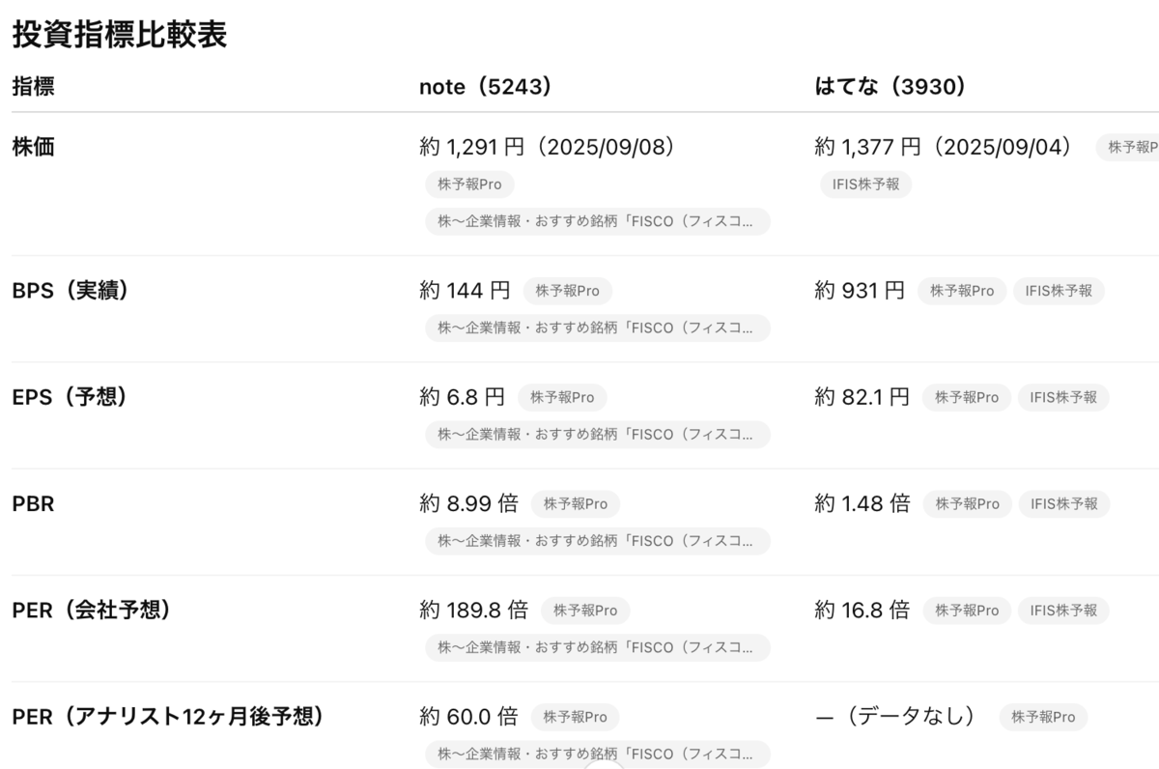This screenshot has width=1159, height=769.
Task: Open 株予報Pro chip beside 約 8.99 倍
Action: (x=576, y=503)
